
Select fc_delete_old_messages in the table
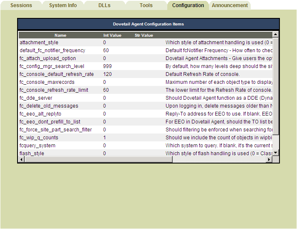49,106
